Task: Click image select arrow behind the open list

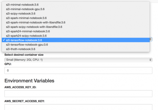Action: [x=151, y=39]
